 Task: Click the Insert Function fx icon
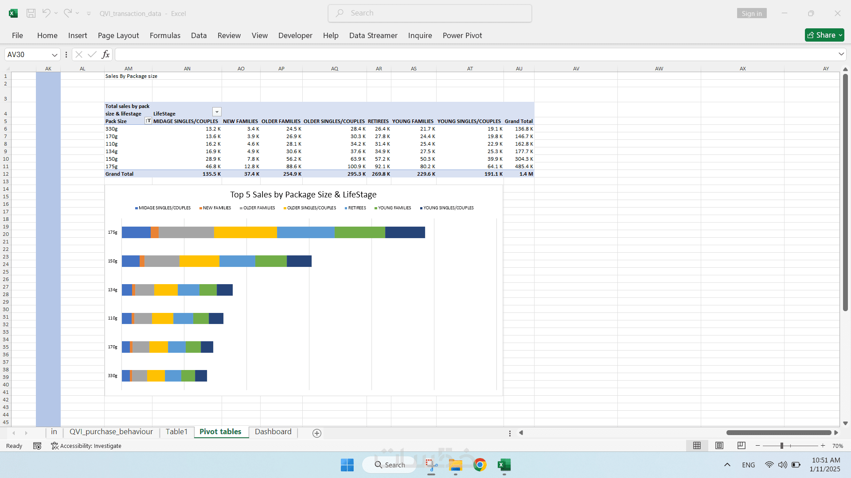[x=105, y=54]
